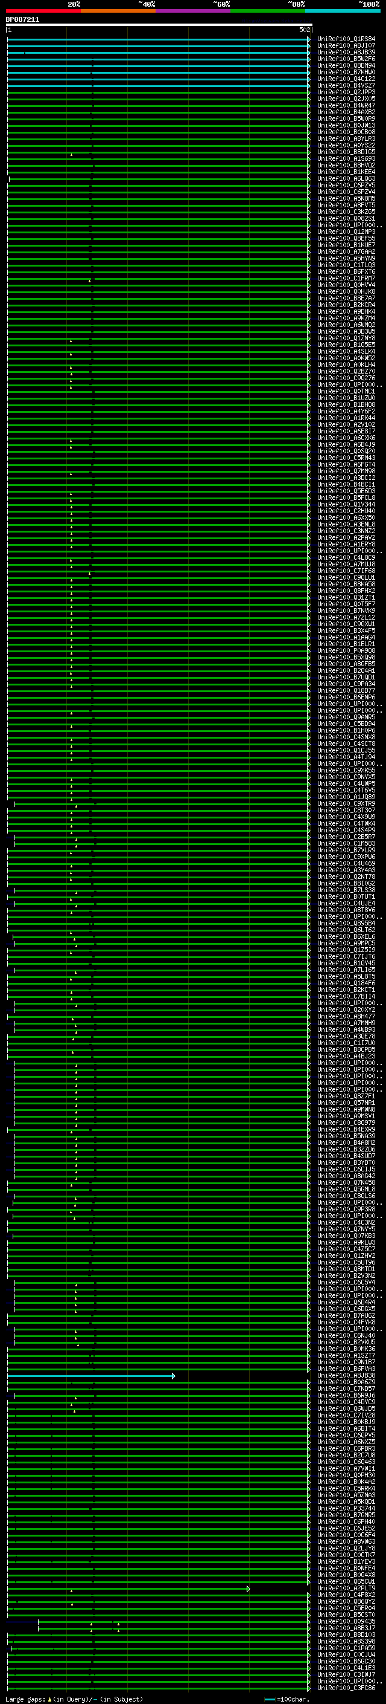Image resolution: width=386 pixels, height=1704 pixels.
Task: Select the label UniRef100_B3ZZD6
Action: coord(346,1149)
